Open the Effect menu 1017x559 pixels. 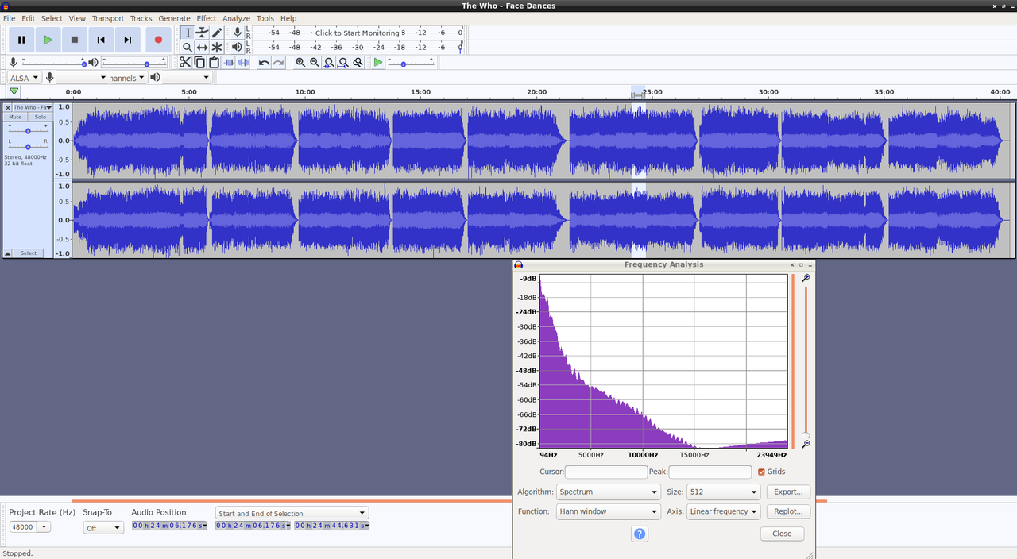[207, 18]
